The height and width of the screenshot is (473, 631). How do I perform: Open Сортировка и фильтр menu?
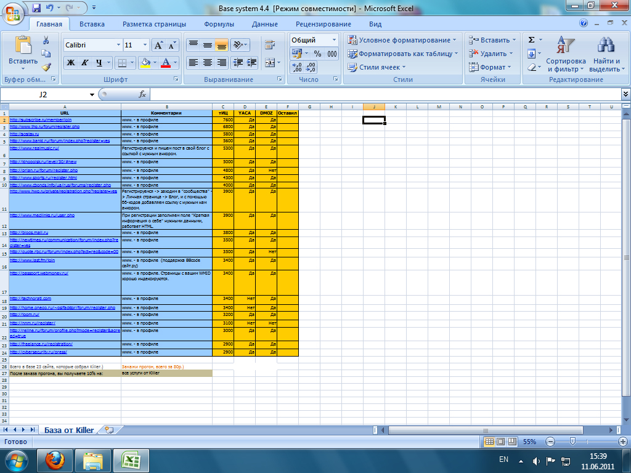566,54
